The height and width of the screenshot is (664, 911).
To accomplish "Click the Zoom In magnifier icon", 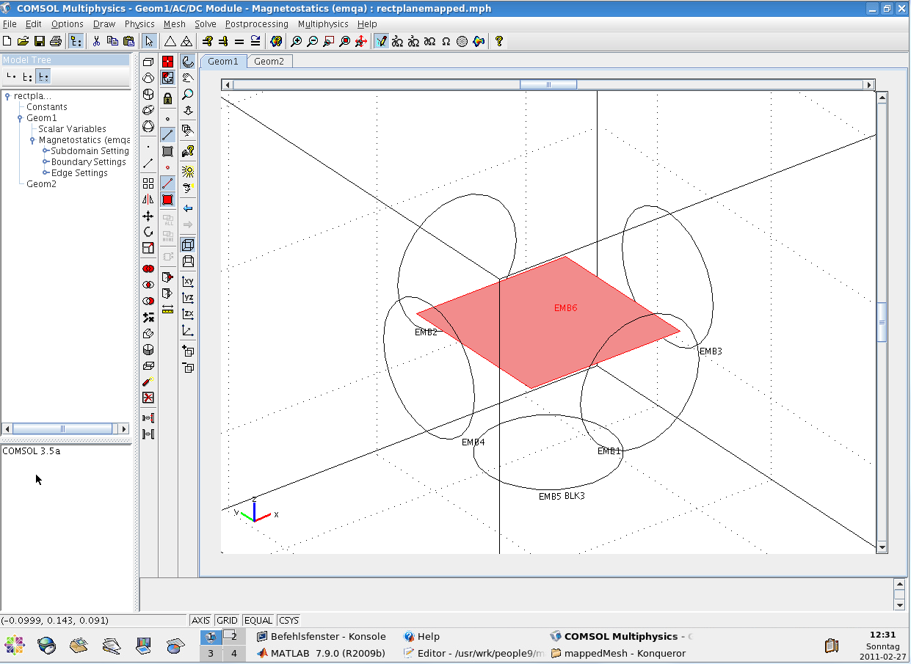I will coord(296,41).
